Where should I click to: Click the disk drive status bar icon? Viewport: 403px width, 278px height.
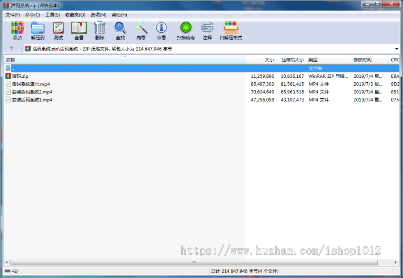pos(8,271)
